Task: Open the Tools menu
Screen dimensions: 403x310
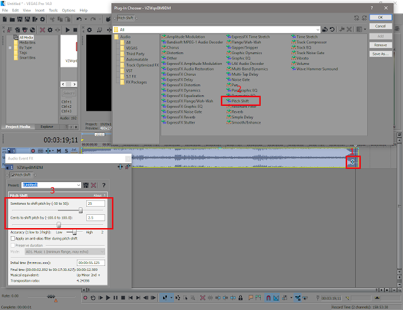Action: [x=53, y=10]
